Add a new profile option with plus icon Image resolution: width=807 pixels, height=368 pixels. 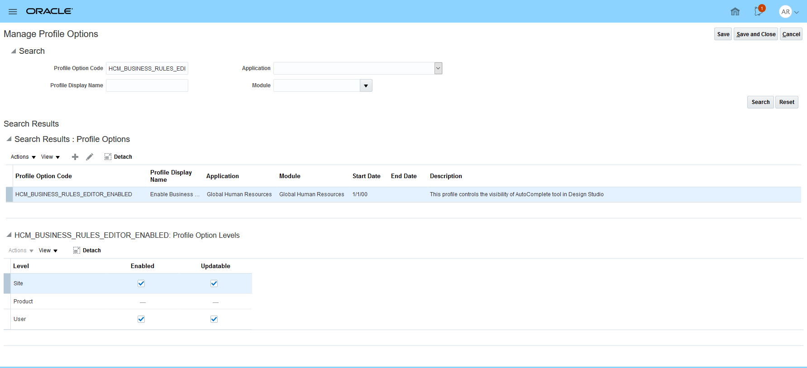click(75, 157)
